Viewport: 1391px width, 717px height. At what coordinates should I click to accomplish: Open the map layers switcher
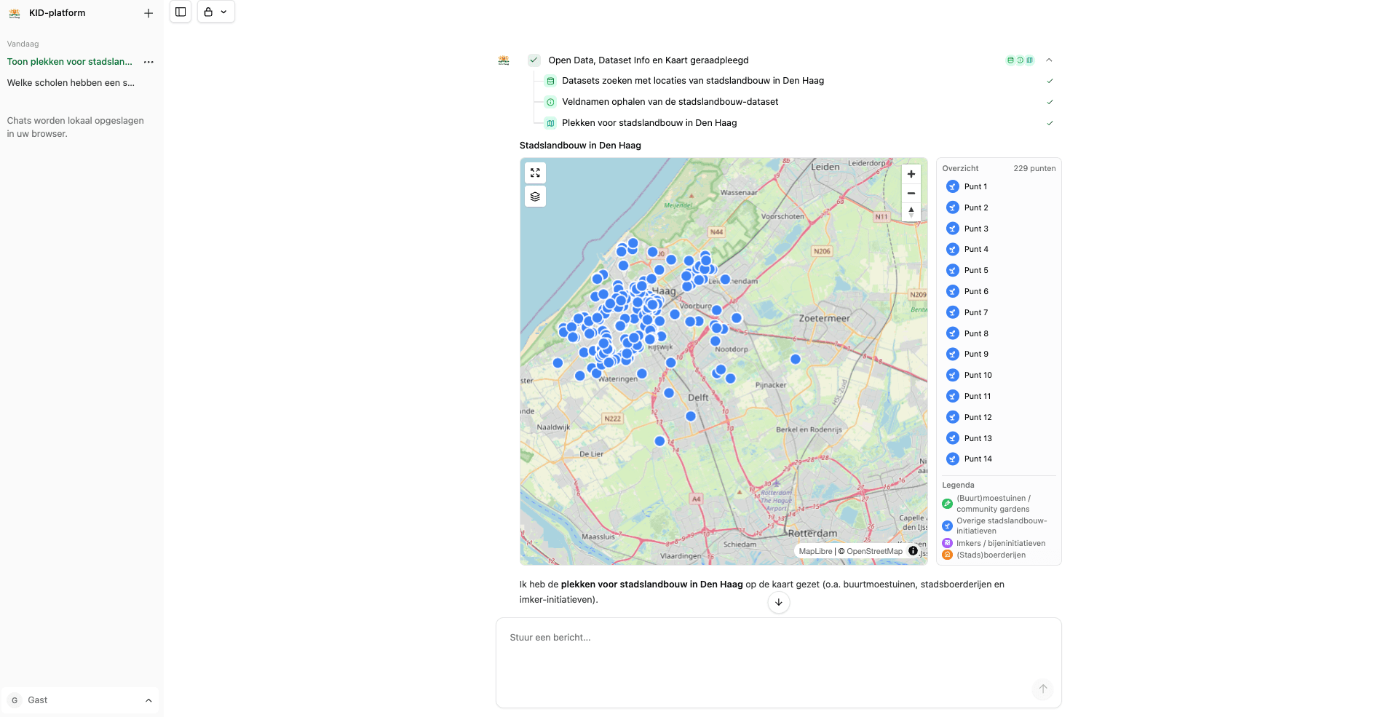[x=535, y=197]
